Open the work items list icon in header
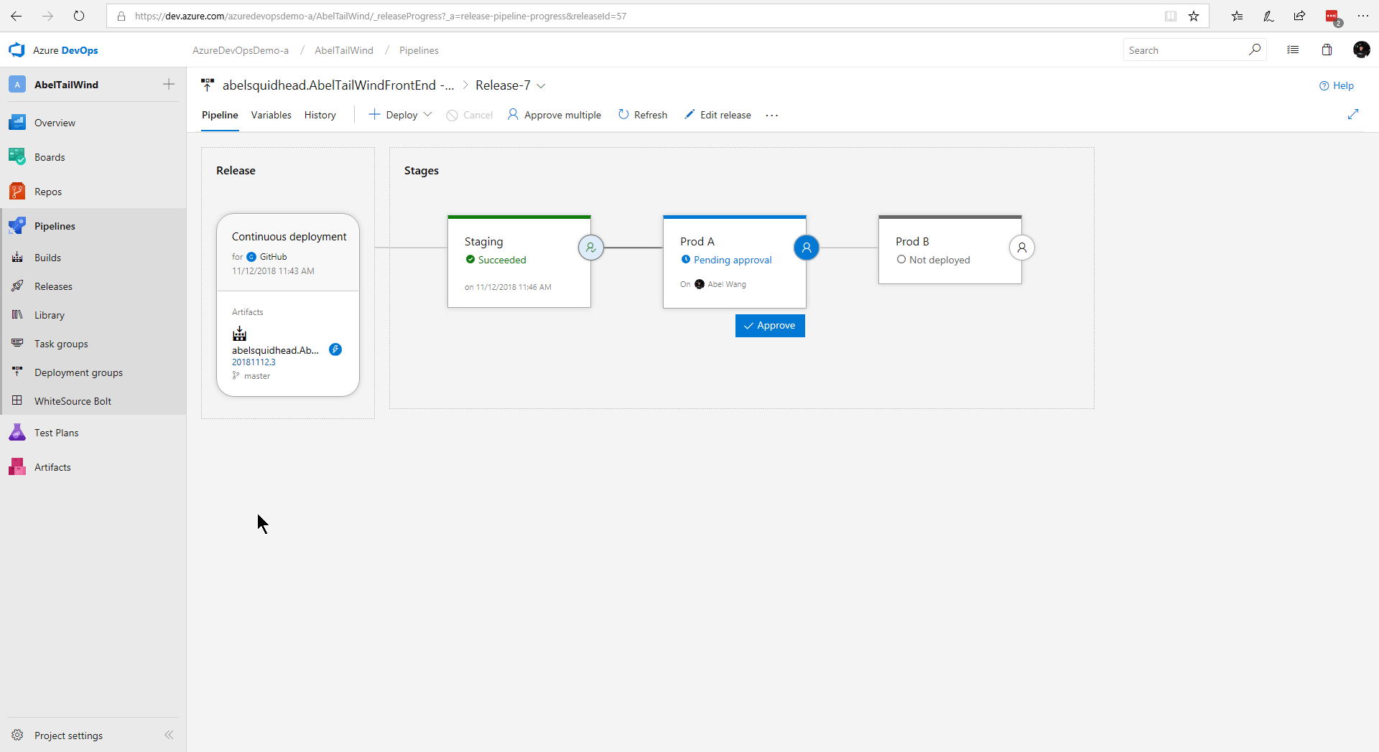 coord(1293,50)
